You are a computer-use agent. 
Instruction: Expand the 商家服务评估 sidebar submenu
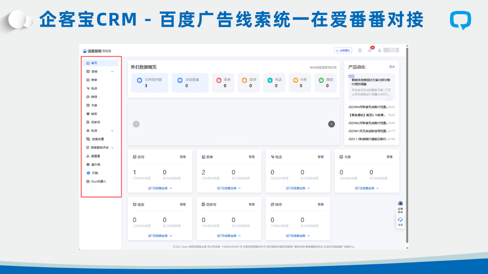112,148
